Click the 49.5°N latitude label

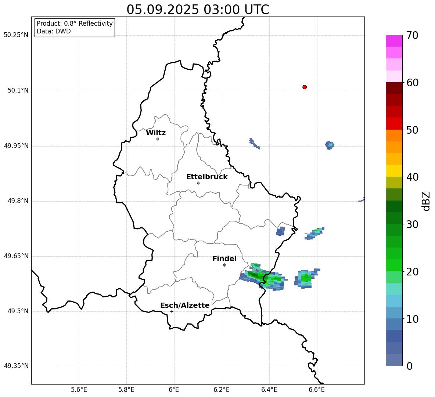click(x=18, y=311)
